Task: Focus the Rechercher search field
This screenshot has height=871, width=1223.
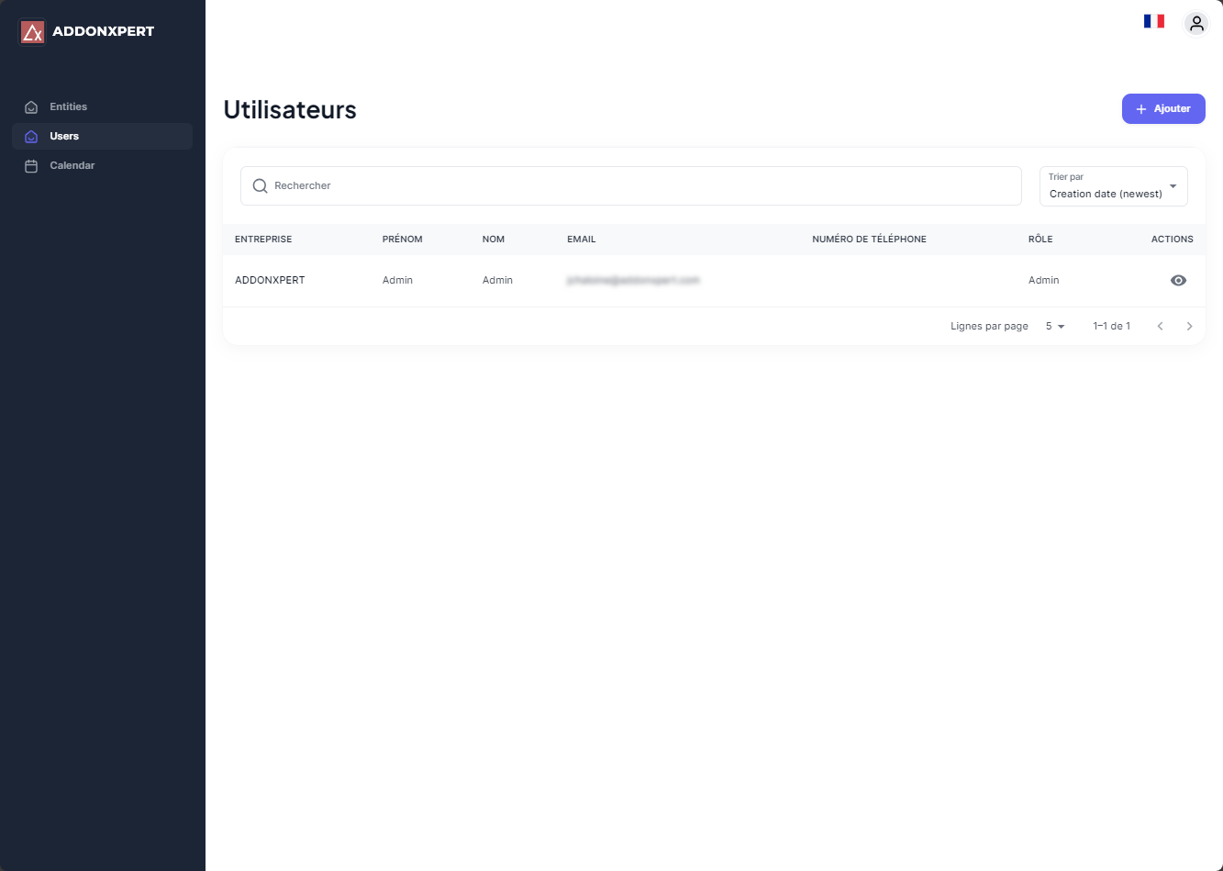Action: coord(642,186)
